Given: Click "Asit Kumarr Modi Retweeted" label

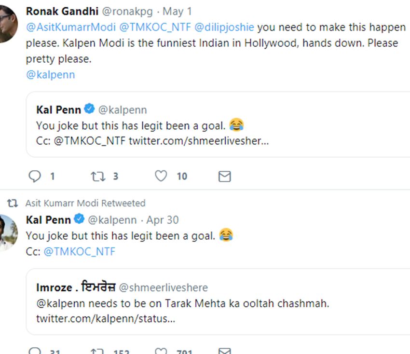Looking at the screenshot, I should tap(85, 203).
